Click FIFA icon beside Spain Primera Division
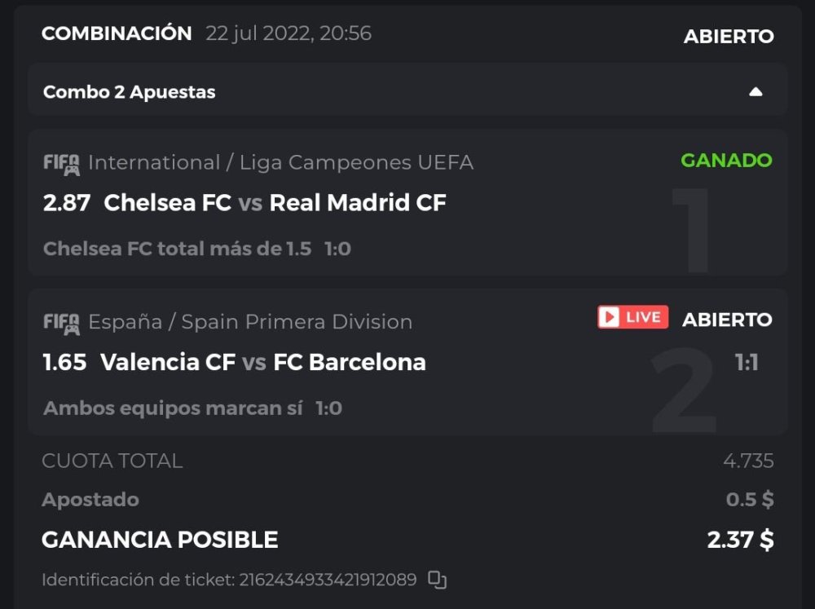The image size is (815, 609). click(x=61, y=323)
